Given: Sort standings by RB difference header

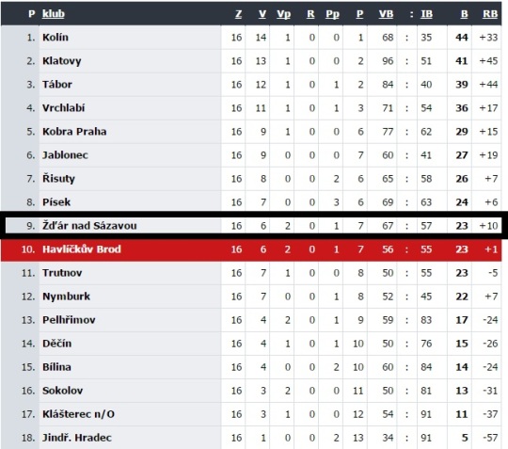Looking at the screenshot, I should pos(490,14).
